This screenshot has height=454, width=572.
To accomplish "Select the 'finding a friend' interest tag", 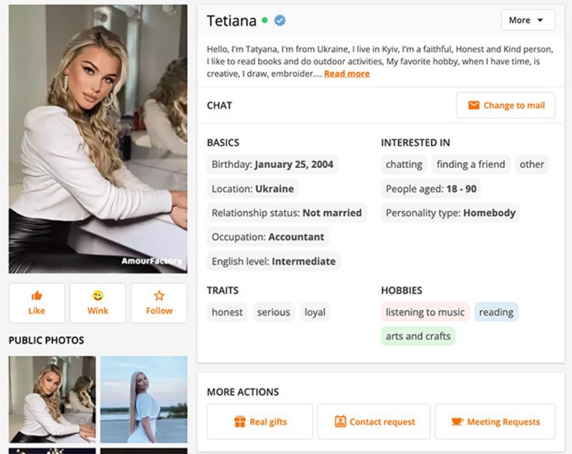I will [x=471, y=164].
